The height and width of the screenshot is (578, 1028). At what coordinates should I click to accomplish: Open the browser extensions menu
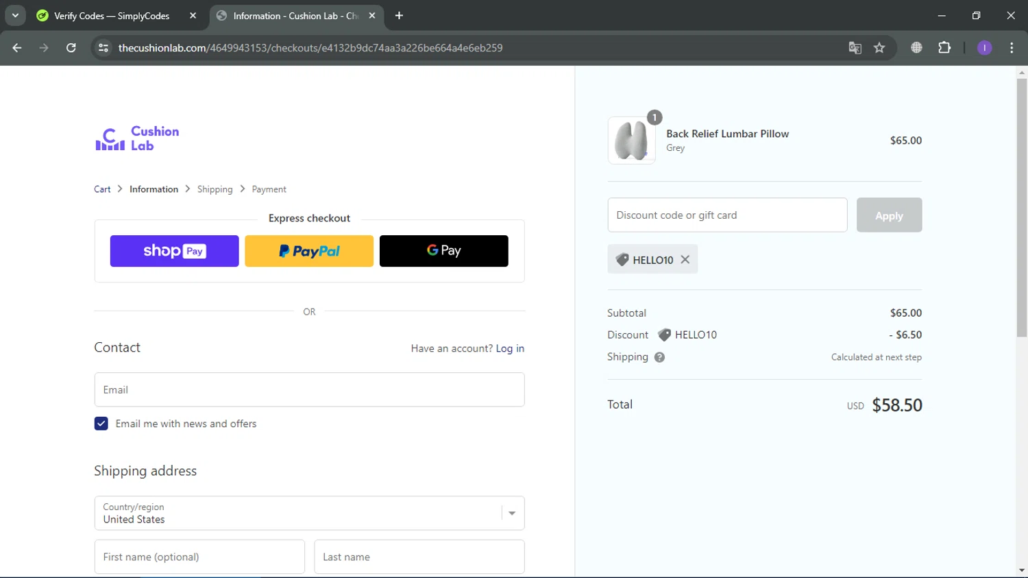[x=944, y=48]
